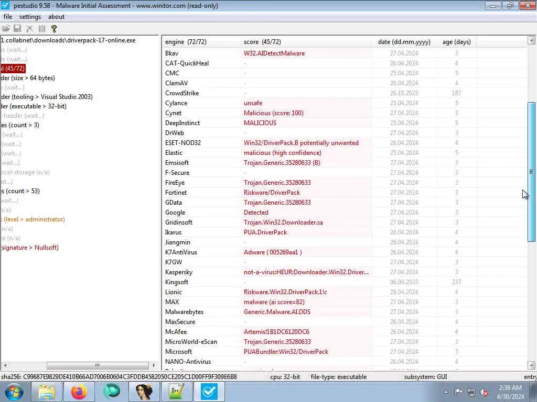Click Malwarebytes Generic.Malware.AI.DDS result
The height and width of the screenshot is (402, 537).
tap(277, 312)
